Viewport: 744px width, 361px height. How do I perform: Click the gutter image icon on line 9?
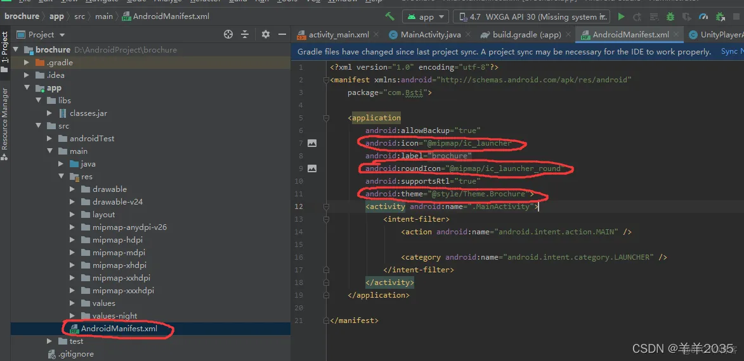click(311, 168)
